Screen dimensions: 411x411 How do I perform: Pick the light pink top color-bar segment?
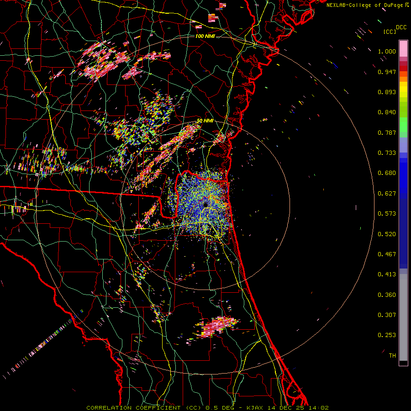403,49
